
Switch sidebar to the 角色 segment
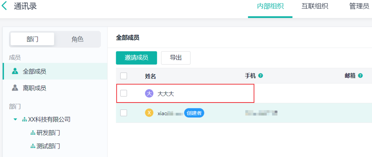77,39
